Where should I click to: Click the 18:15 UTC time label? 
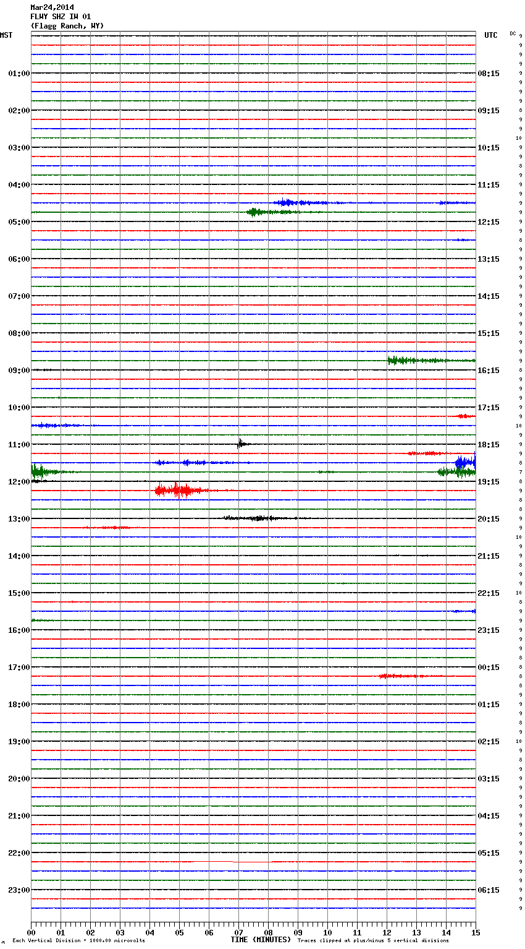point(489,445)
